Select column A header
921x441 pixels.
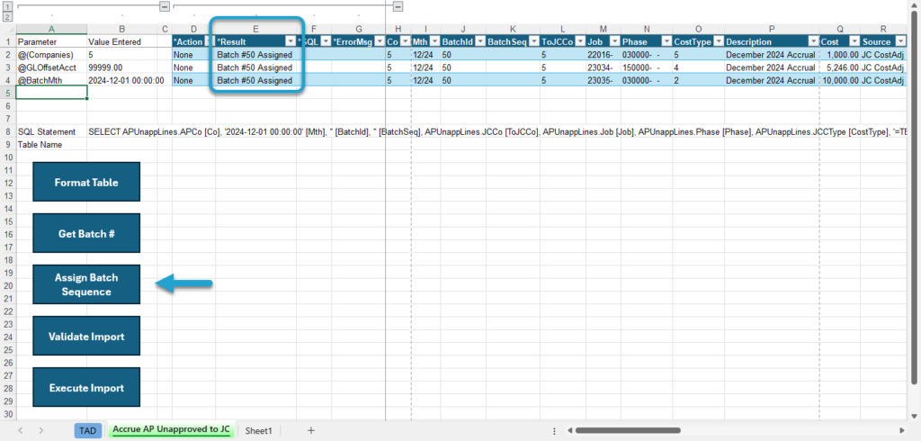pos(51,30)
